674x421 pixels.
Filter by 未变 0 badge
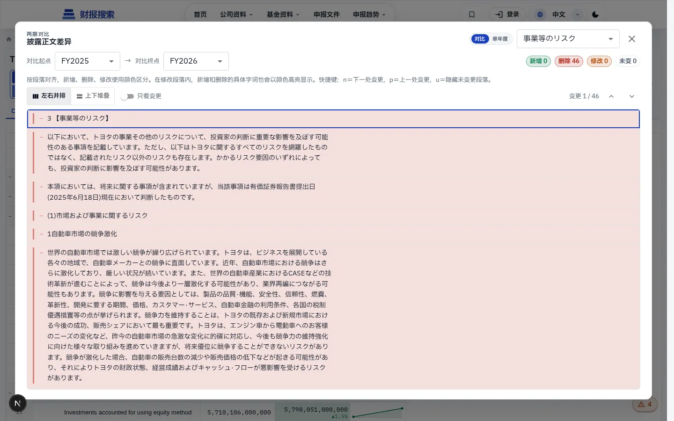point(628,61)
